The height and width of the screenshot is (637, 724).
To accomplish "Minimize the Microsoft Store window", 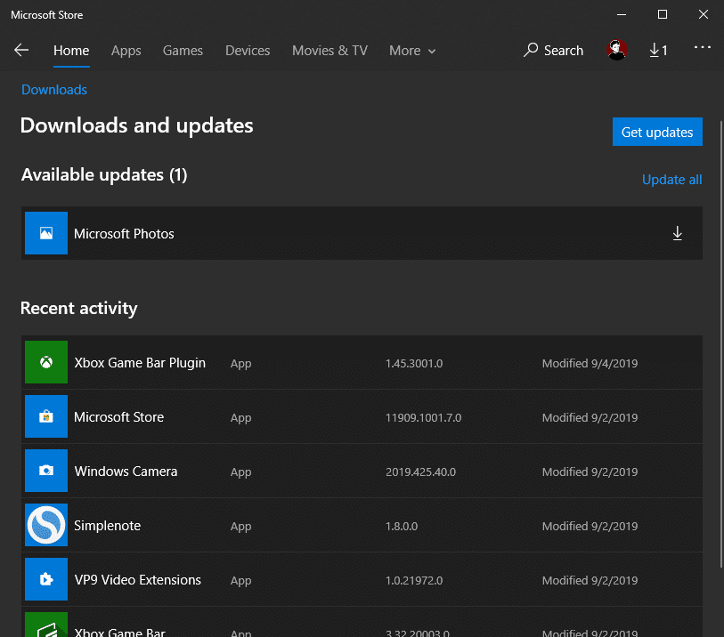I will click(x=622, y=15).
